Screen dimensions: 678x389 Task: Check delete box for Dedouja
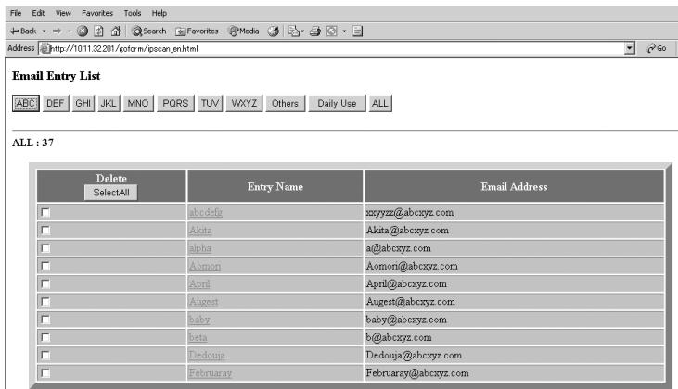click(45, 355)
